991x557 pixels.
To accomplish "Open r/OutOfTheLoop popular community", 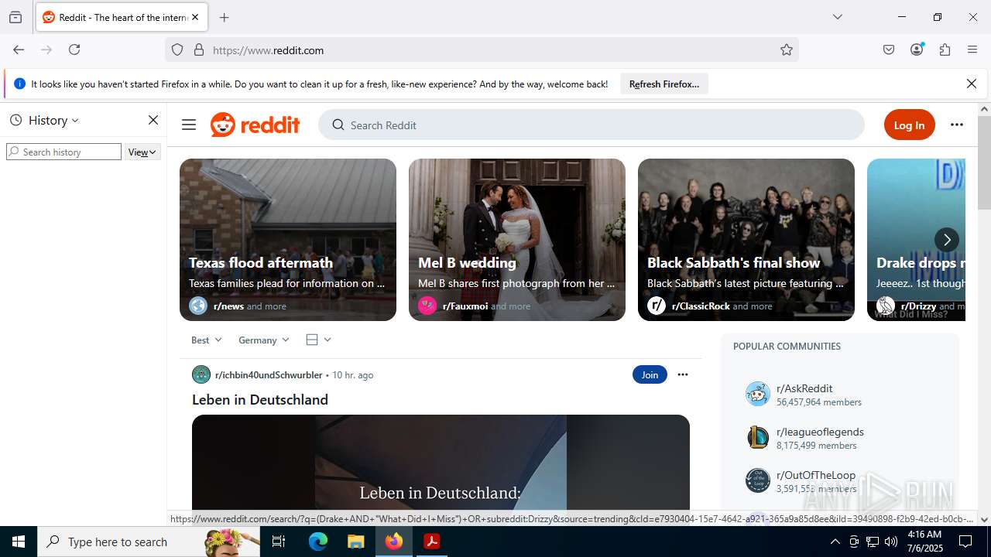I will pos(816,475).
